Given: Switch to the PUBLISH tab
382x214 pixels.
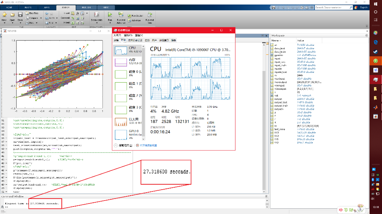Looking at the screenshot, I should point(86,7).
